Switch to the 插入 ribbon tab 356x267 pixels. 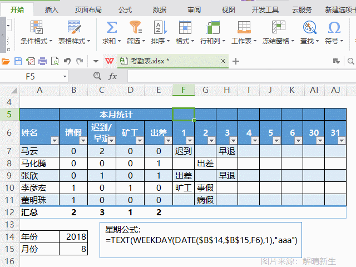52,10
